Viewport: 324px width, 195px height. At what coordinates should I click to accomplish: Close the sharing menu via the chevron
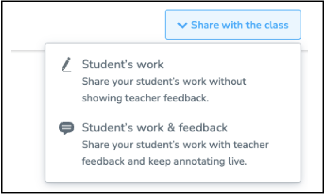point(182,25)
